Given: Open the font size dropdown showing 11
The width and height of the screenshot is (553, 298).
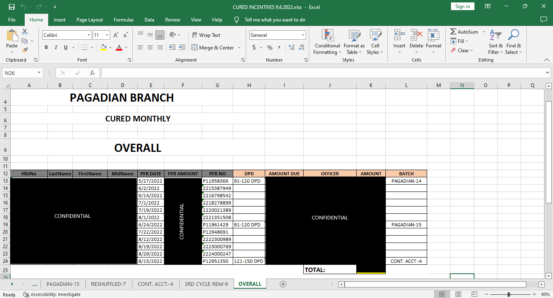Looking at the screenshot, I should click(107, 35).
